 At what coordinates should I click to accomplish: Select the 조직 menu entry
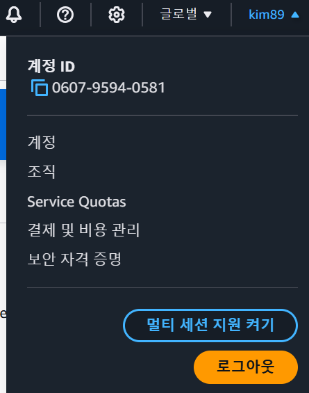[42, 172]
